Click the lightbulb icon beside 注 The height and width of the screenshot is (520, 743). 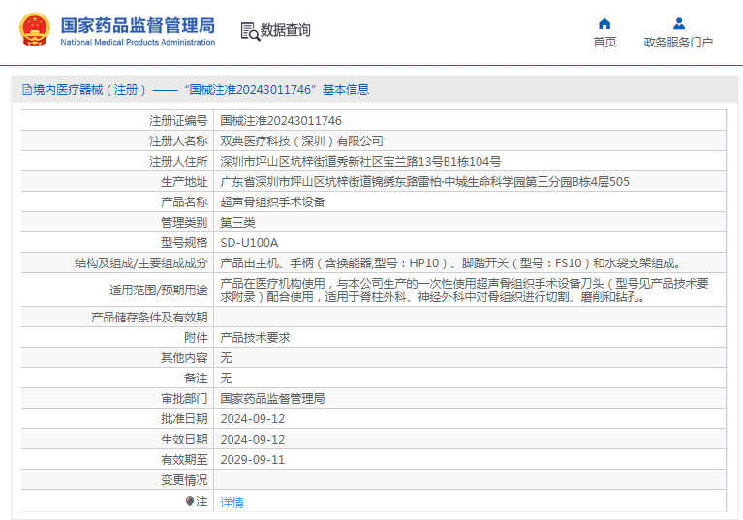click(x=190, y=501)
